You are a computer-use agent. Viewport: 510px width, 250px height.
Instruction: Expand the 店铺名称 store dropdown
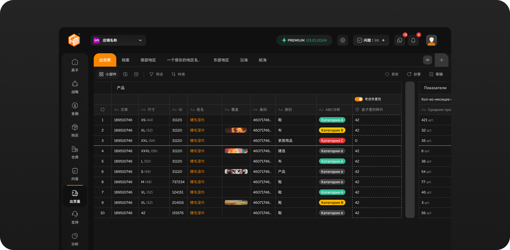tap(118, 40)
